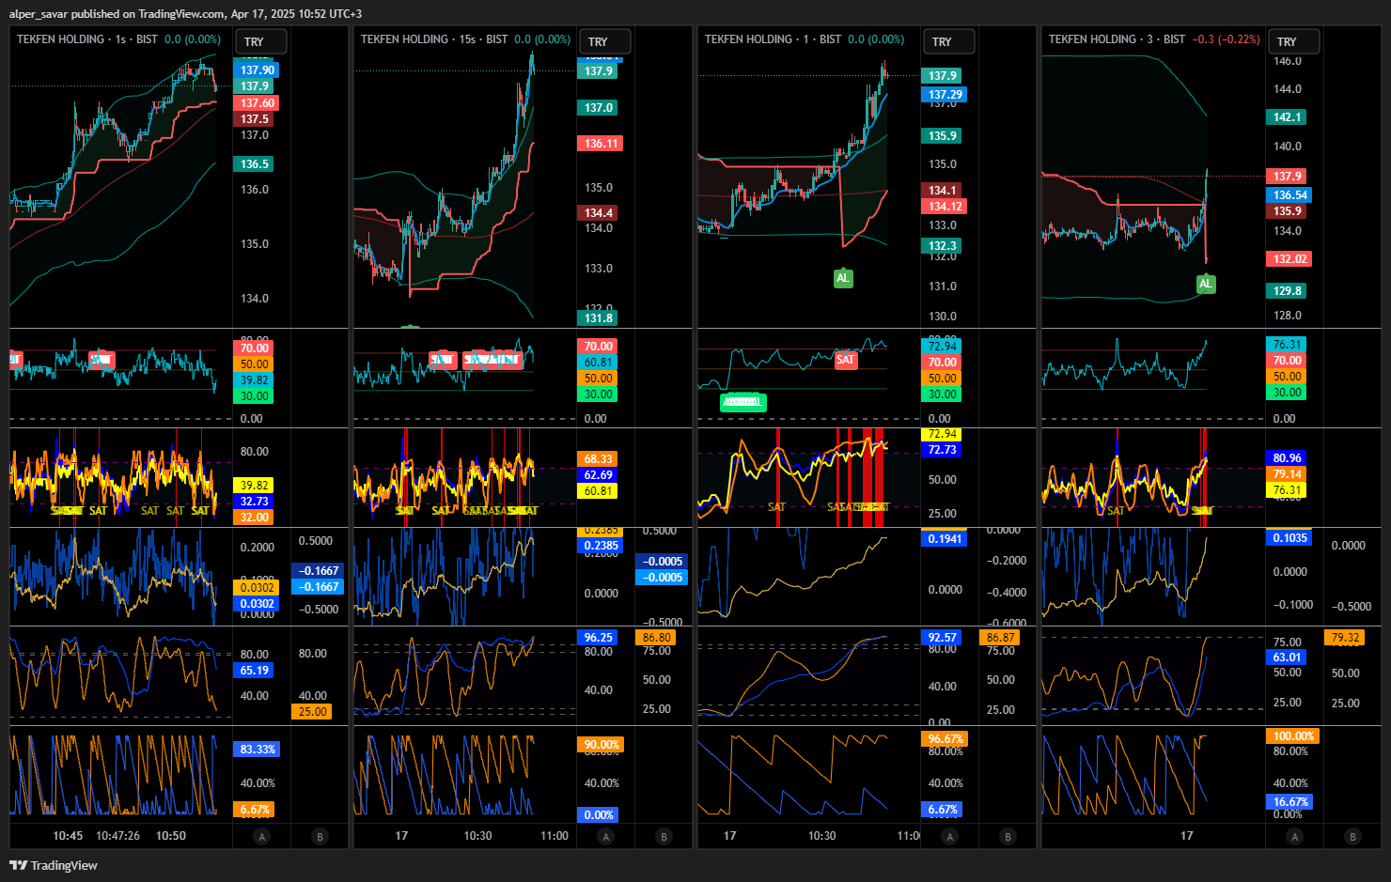
Task: Select blue 80.96 value in 3-minute chart
Action: pos(1287,458)
